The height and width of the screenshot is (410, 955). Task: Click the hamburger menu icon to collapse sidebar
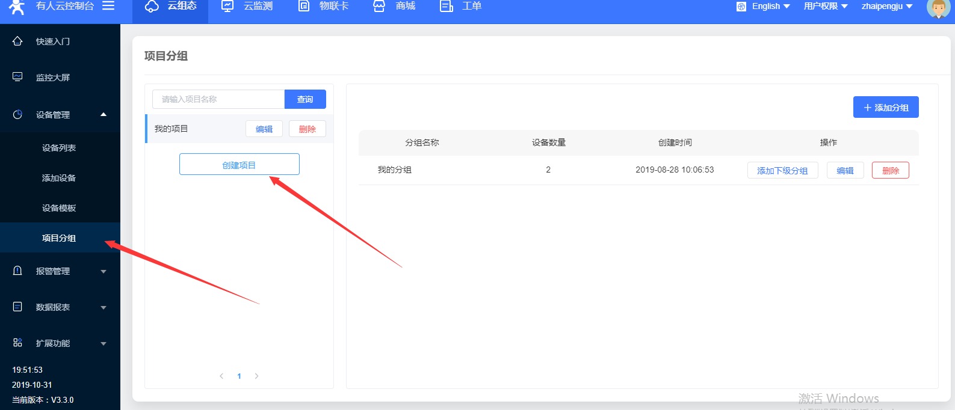pos(108,5)
